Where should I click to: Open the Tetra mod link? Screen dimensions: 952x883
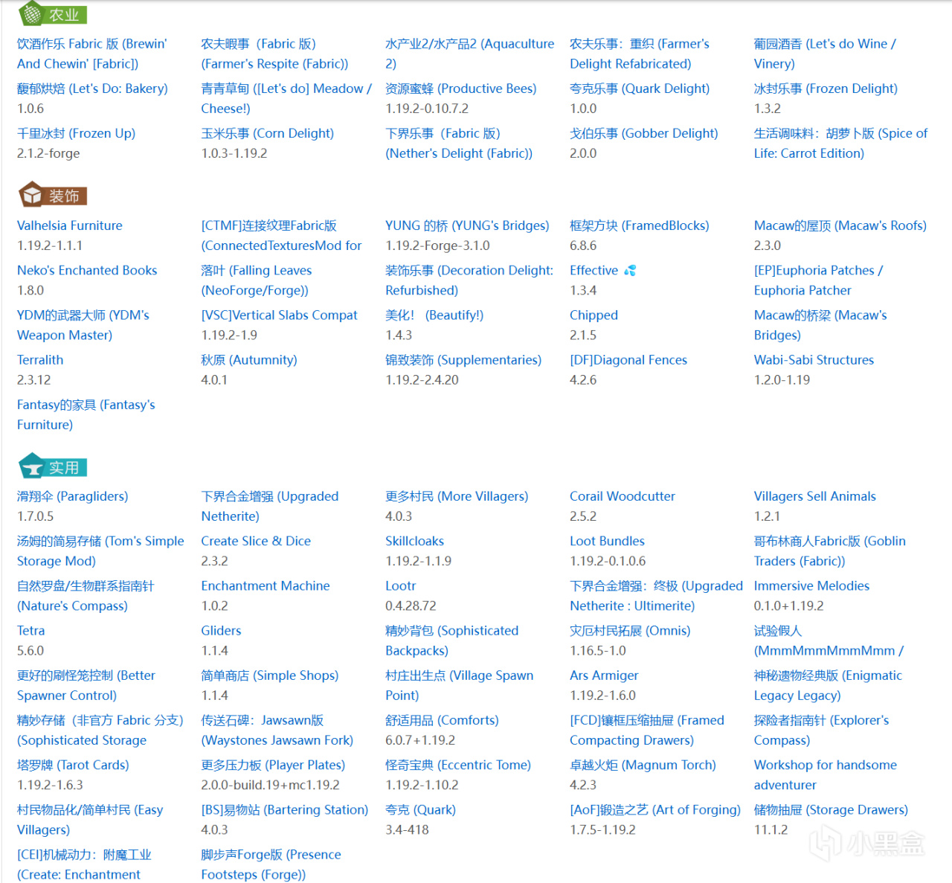(x=30, y=630)
